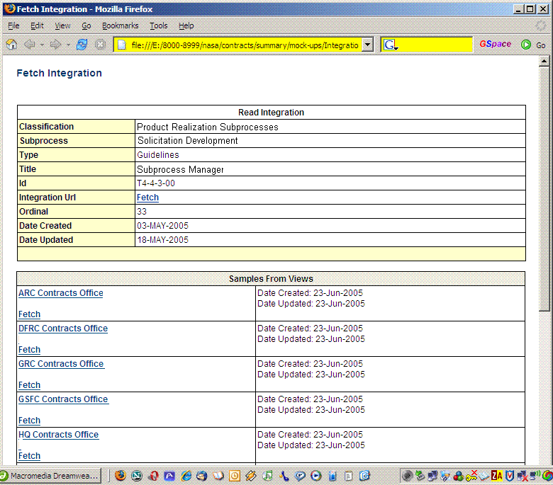Click the GSpace toolbar button

(x=495, y=44)
